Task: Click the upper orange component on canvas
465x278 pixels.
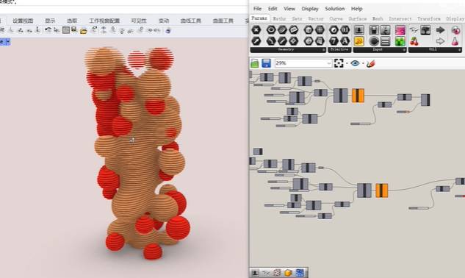Action: point(358,96)
